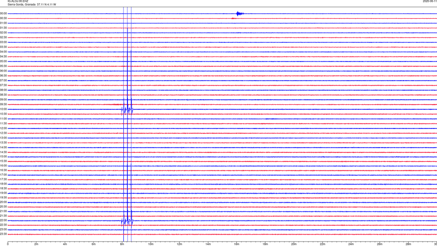Select the 10:30 trace time label
The image size is (437, 246).
click(x=3, y=114)
